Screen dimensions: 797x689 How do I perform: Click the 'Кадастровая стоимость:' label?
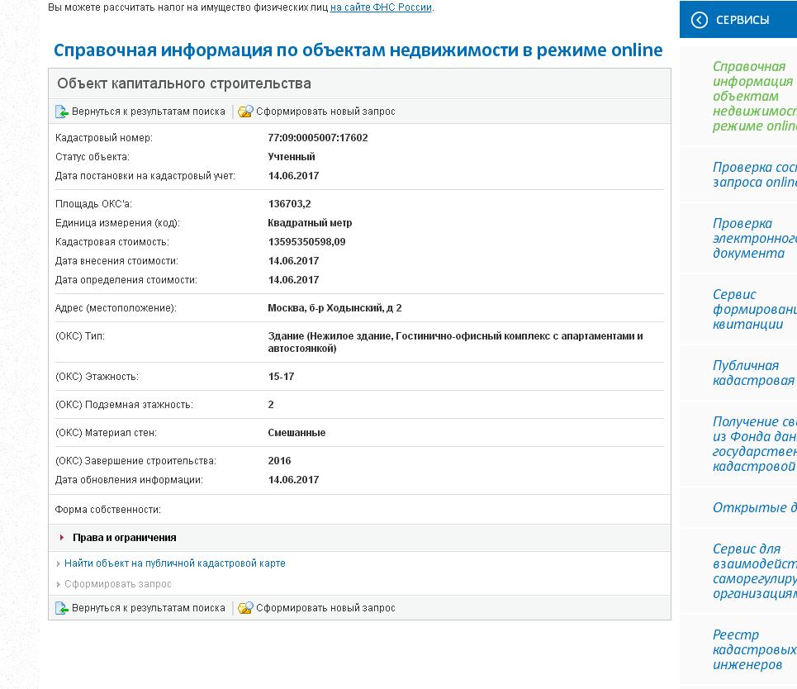pos(111,241)
